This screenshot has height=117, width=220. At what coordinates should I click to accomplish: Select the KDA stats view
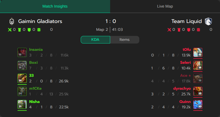point(95,40)
